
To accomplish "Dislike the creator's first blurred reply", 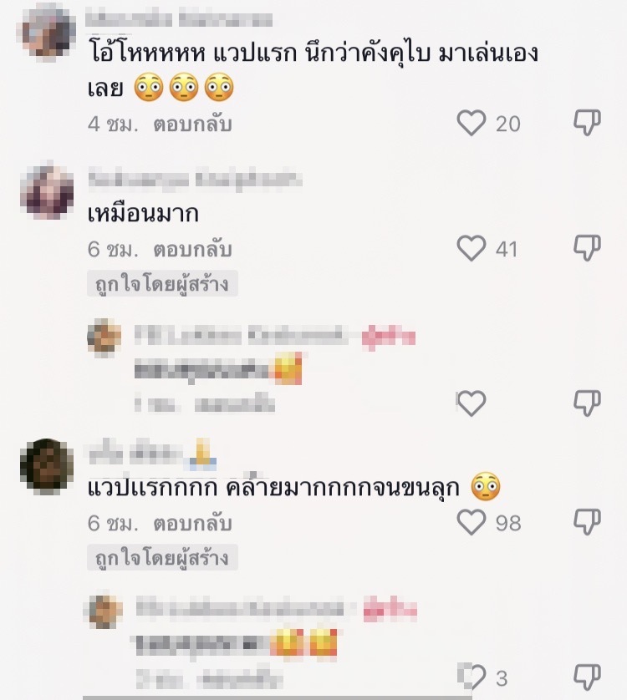I will [587, 403].
